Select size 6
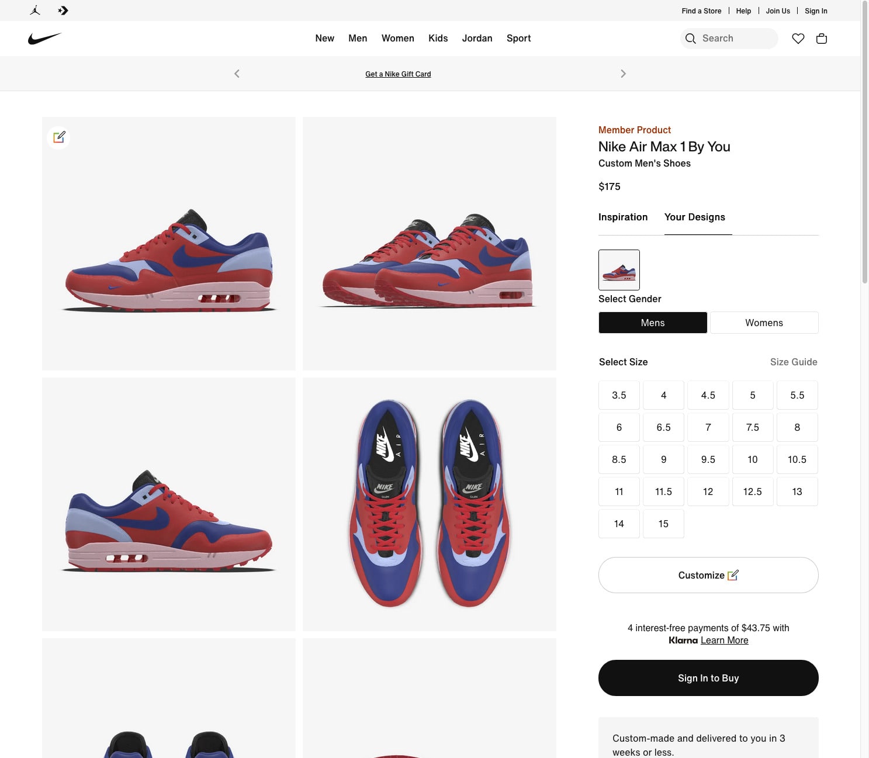 (619, 427)
